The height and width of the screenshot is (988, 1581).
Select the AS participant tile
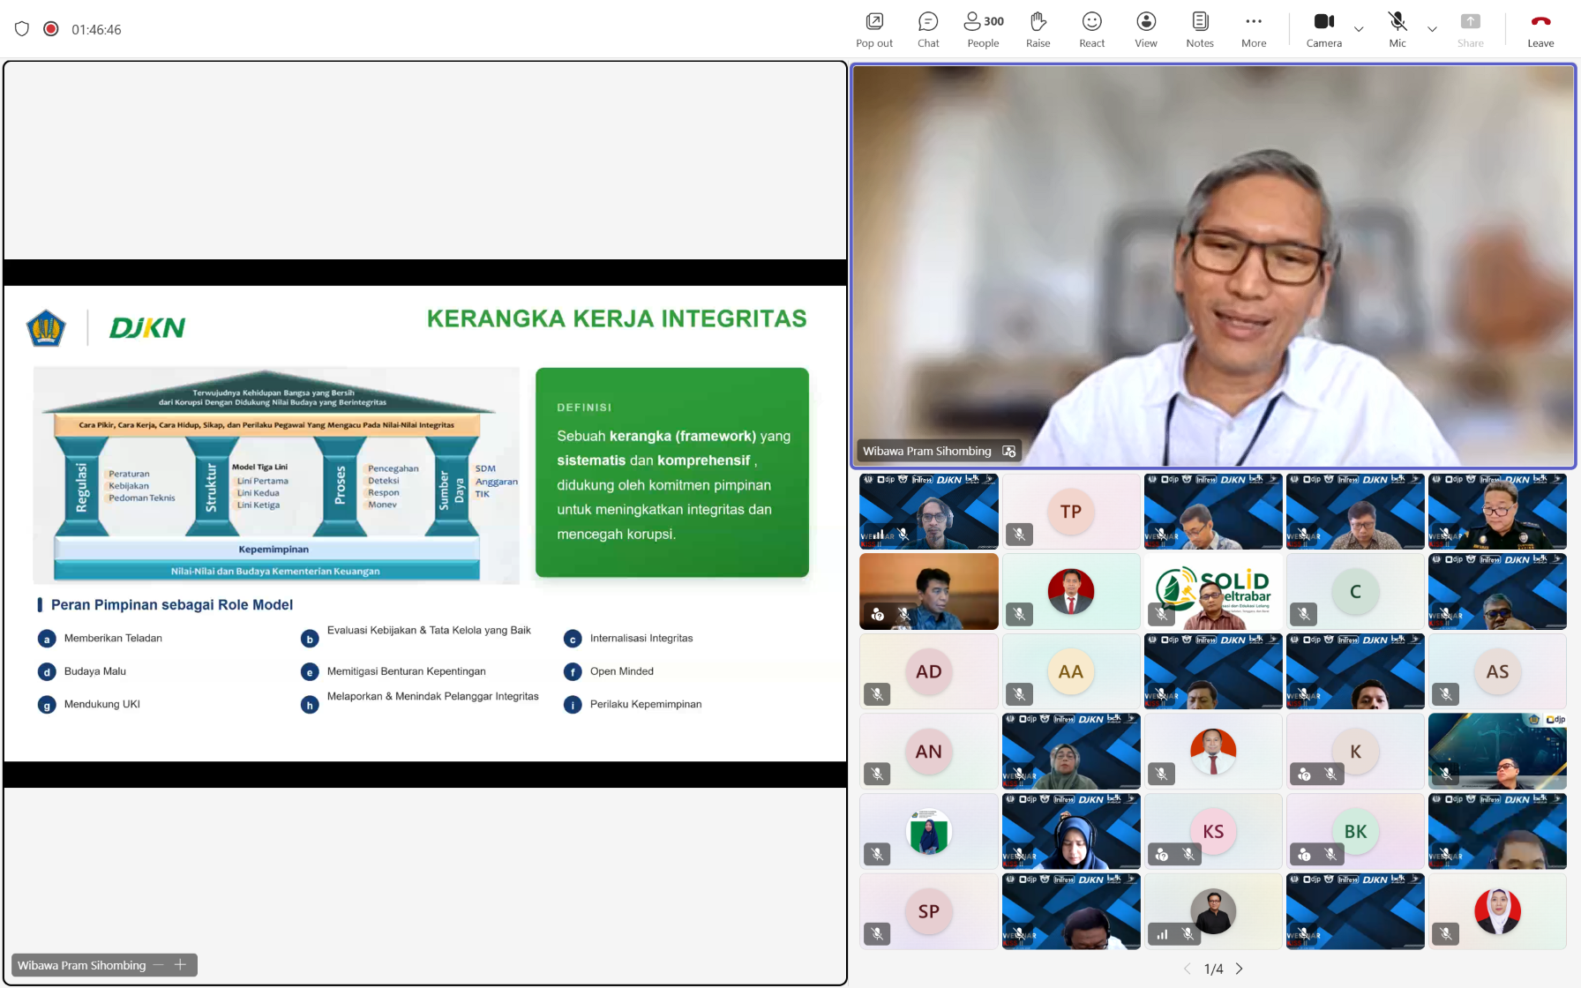click(1497, 671)
